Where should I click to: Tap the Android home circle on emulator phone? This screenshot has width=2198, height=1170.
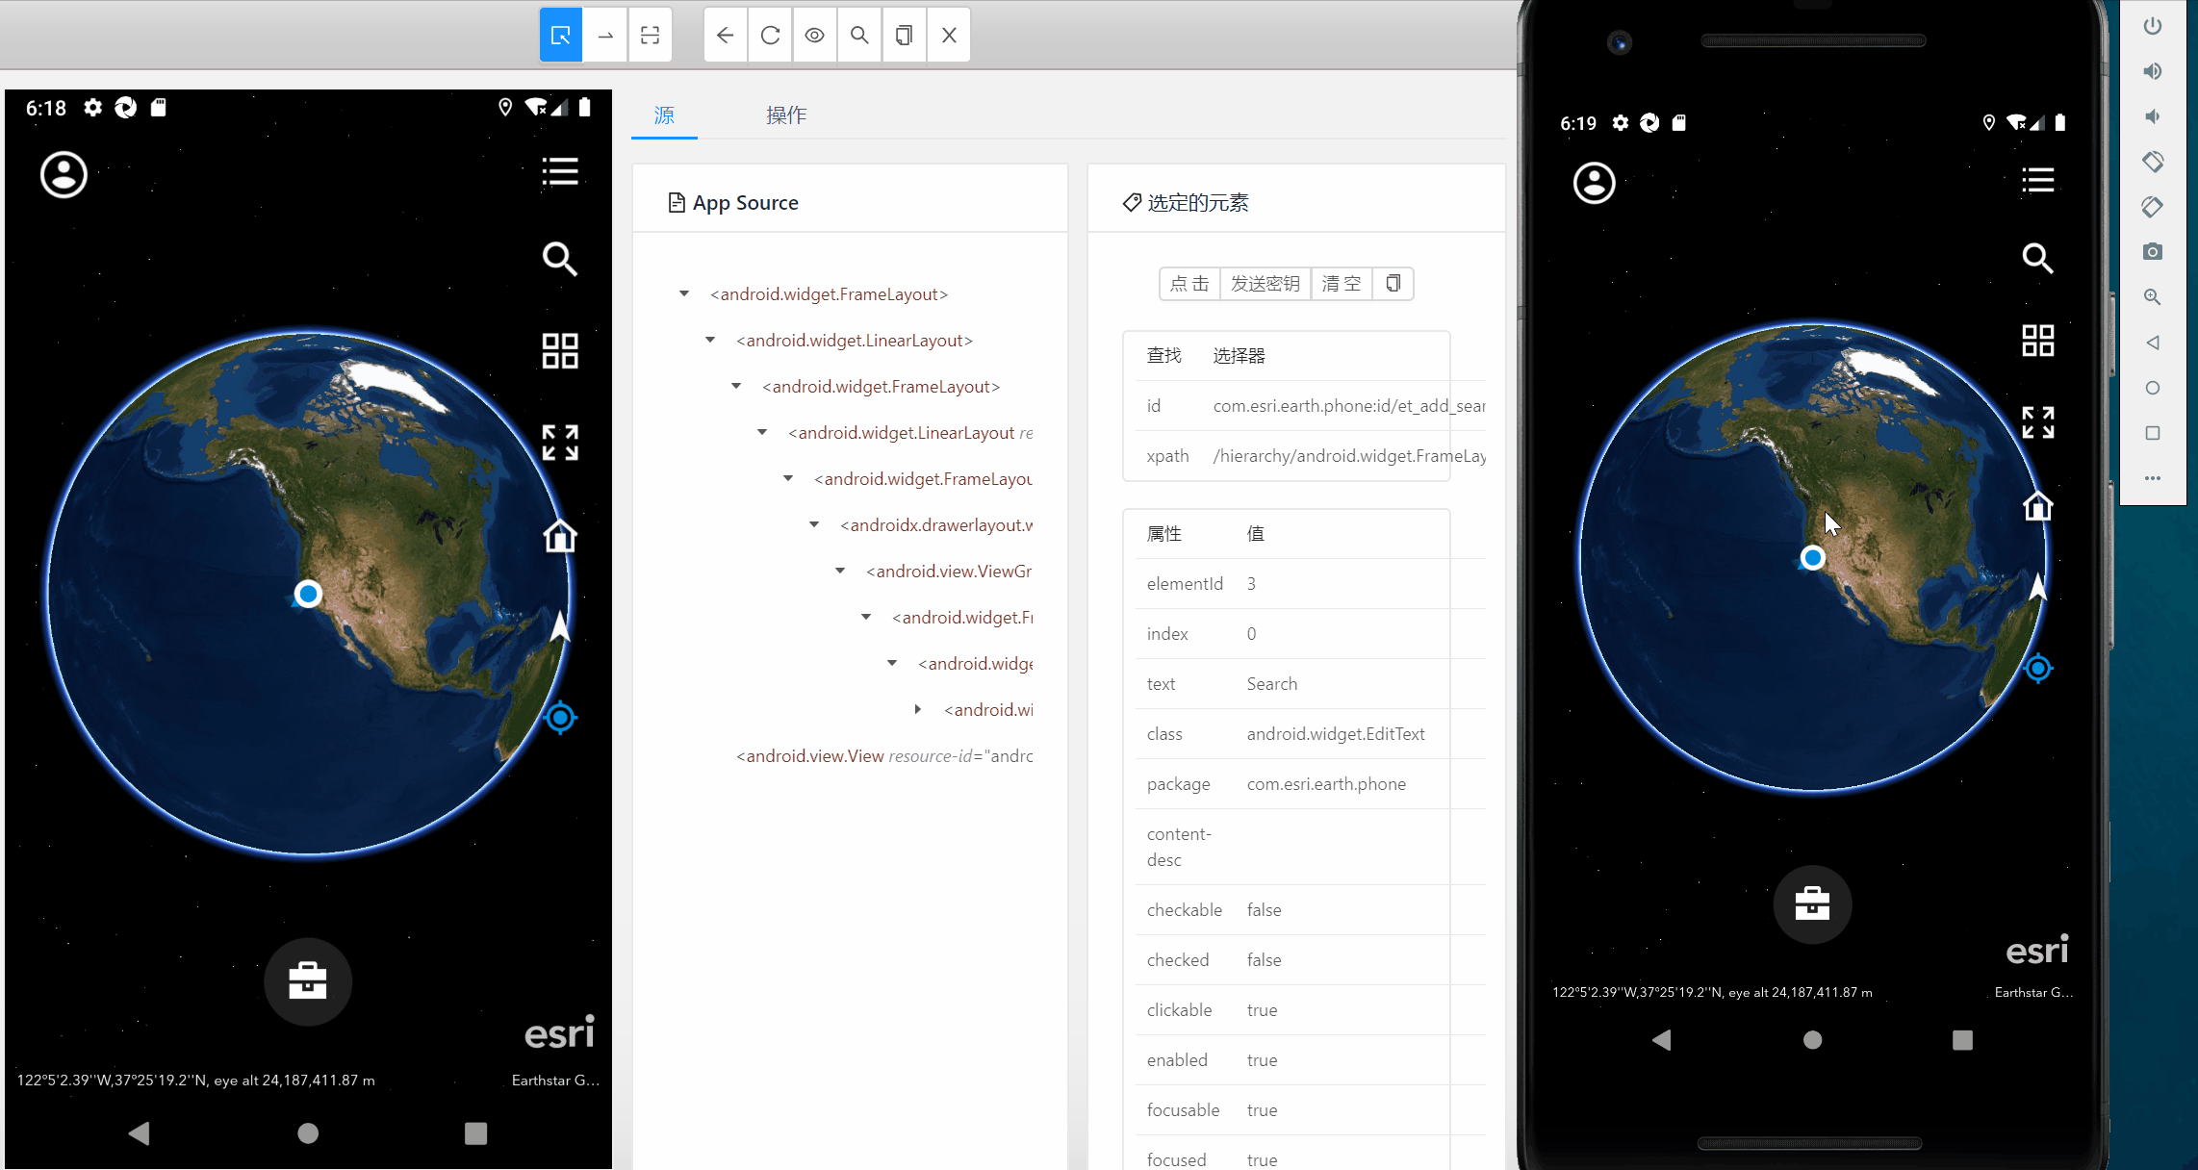[1813, 1040]
